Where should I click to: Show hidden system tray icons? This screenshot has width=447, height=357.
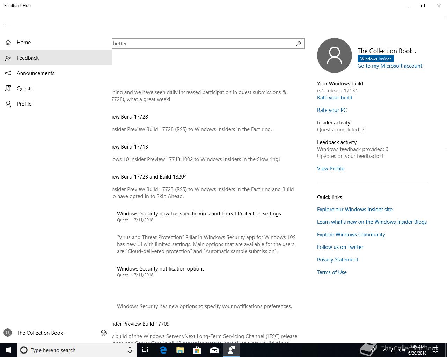tap(385, 350)
